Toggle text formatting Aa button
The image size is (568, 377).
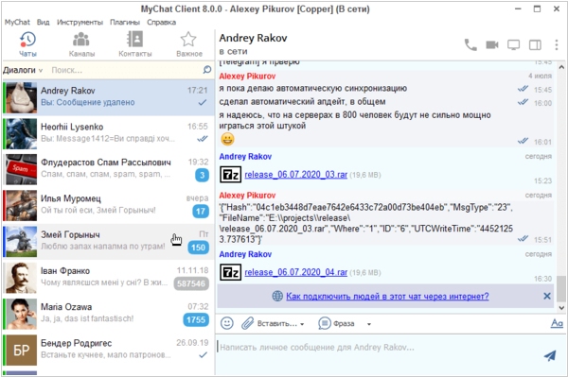point(557,323)
